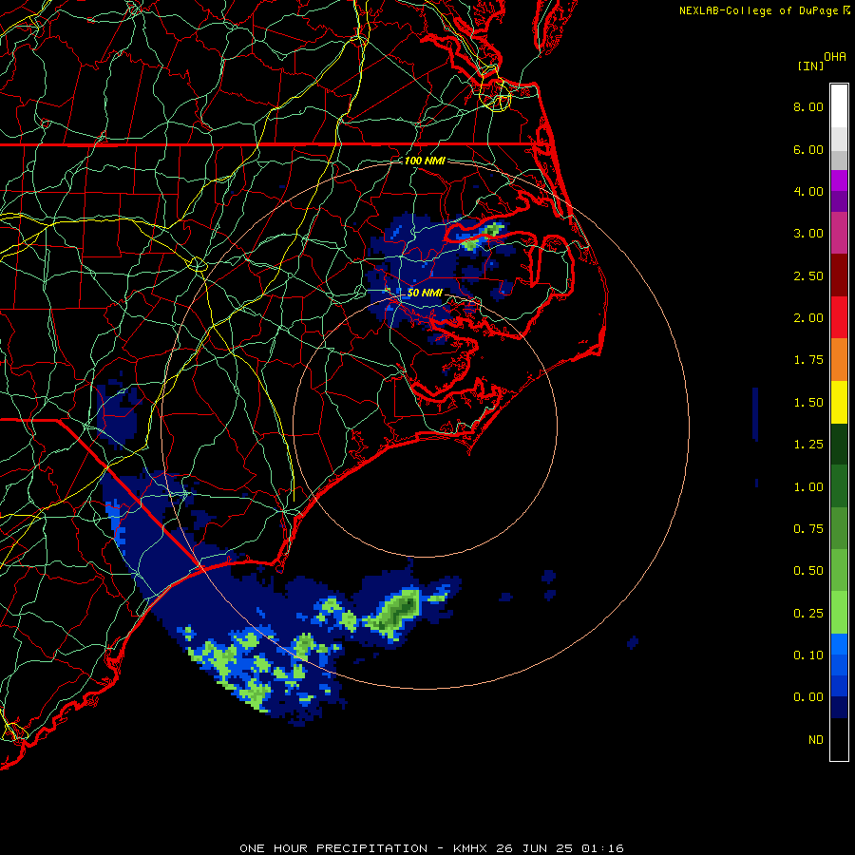Select the 4.00 legend value
This screenshot has height=855, width=855.
[x=808, y=191]
